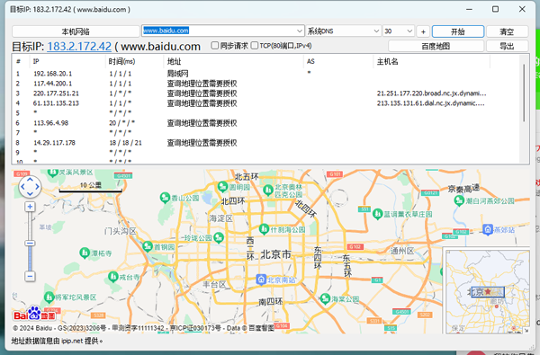Screen dimensions: 540x355
Task: Click the 海棠公园 marker
Action: pyautogui.click(x=325, y=298)
